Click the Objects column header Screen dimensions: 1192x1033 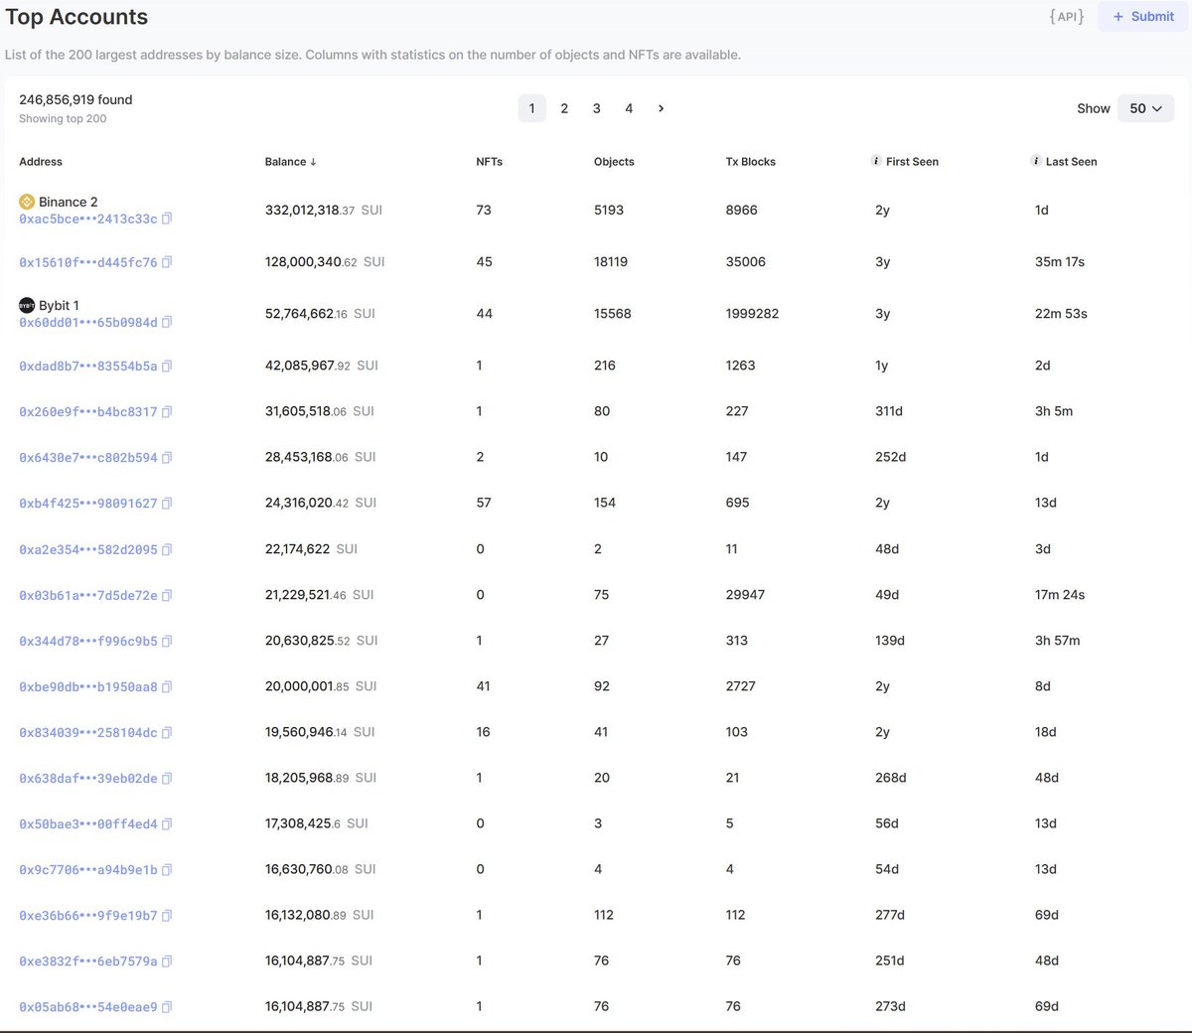(x=614, y=161)
